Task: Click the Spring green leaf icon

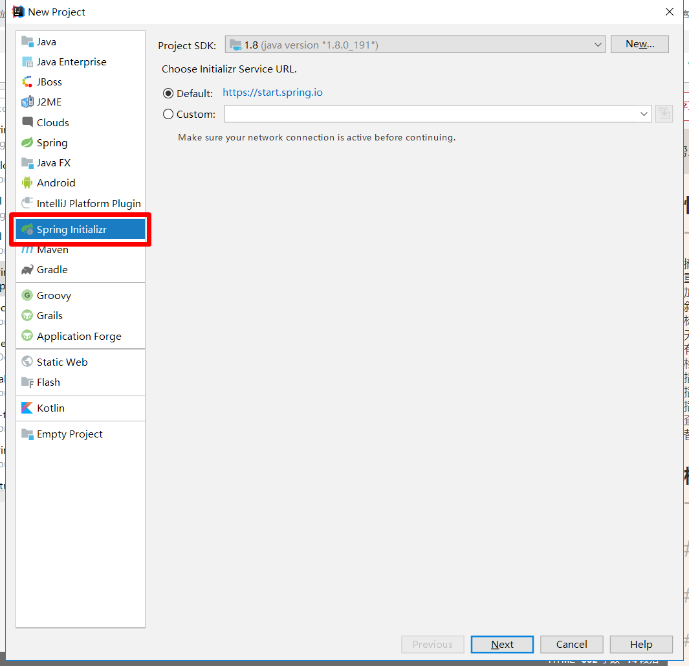Action: pyautogui.click(x=27, y=142)
